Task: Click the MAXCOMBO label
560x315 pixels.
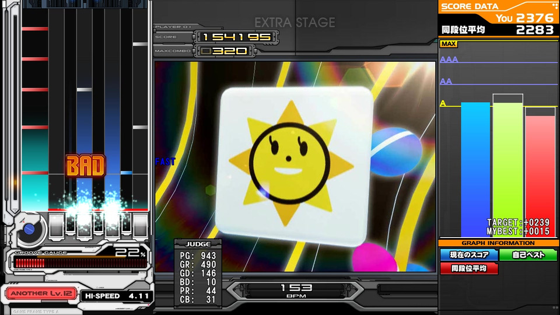Action: pos(173,51)
